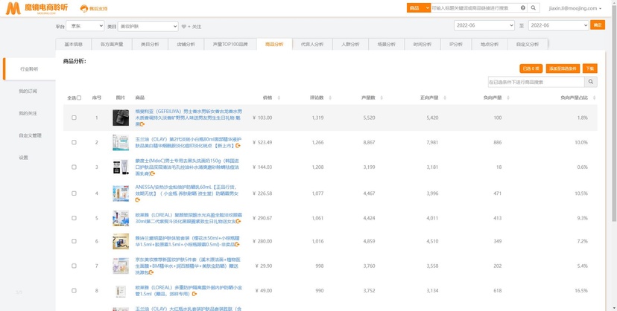
Task: Expand the orange 商品 search type dropdown
Action: (x=419, y=8)
